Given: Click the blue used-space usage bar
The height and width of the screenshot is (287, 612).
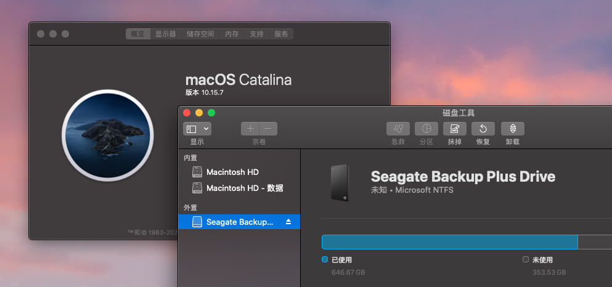Looking at the screenshot, I should click(x=449, y=241).
